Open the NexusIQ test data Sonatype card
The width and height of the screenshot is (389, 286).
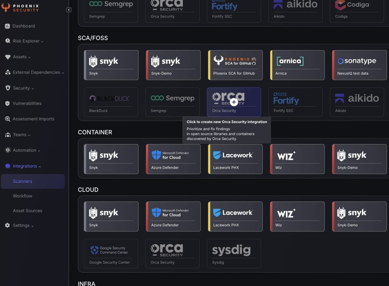click(360, 65)
